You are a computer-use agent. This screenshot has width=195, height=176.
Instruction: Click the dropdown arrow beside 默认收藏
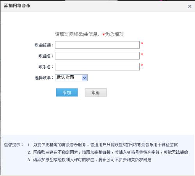85,78
